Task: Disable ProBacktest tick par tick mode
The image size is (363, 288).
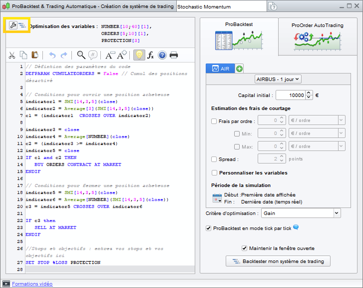Action: pyautogui.click(x=209, y=228)
